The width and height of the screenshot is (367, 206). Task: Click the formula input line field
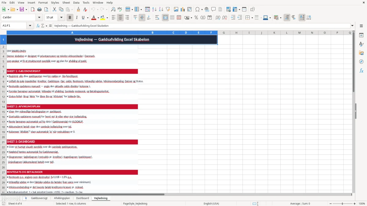tap(201, 26)
